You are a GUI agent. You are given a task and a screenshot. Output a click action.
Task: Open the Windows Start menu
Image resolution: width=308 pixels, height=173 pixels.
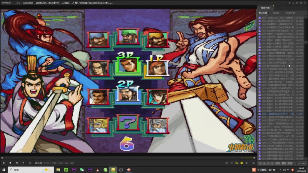point(3,170)
